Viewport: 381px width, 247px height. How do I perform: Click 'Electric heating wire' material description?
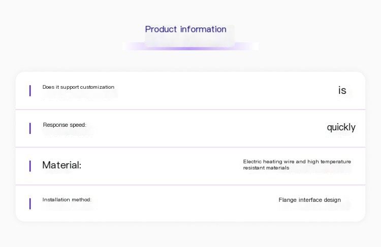(x=269, y=162)
